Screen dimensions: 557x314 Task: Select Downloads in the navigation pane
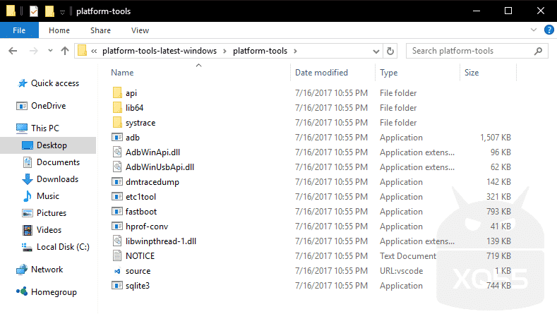coord(57,179)
